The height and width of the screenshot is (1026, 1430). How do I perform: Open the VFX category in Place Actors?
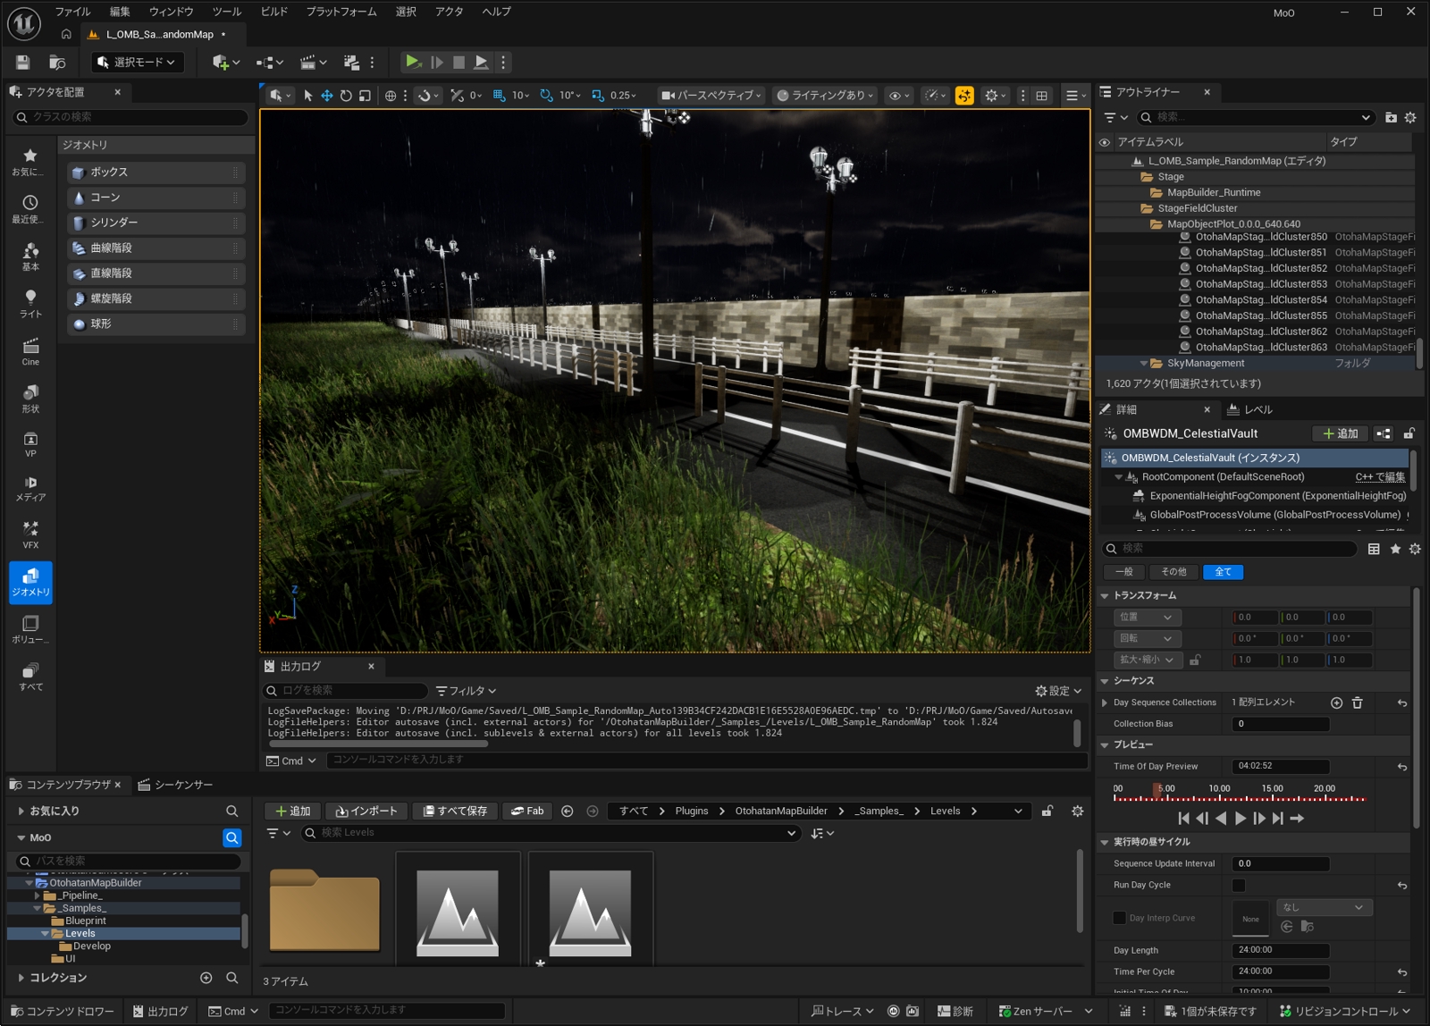tap(30, 534)
